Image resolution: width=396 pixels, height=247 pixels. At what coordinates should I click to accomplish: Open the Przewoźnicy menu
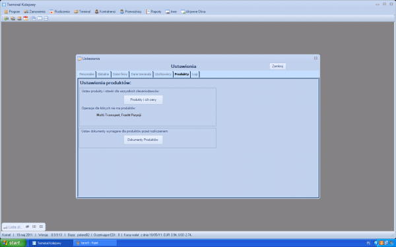coord(131,12)
